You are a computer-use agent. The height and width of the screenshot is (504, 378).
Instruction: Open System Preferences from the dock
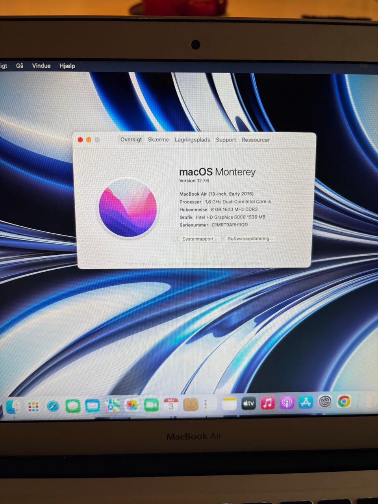pyautogui.click(x=325, y=402)
